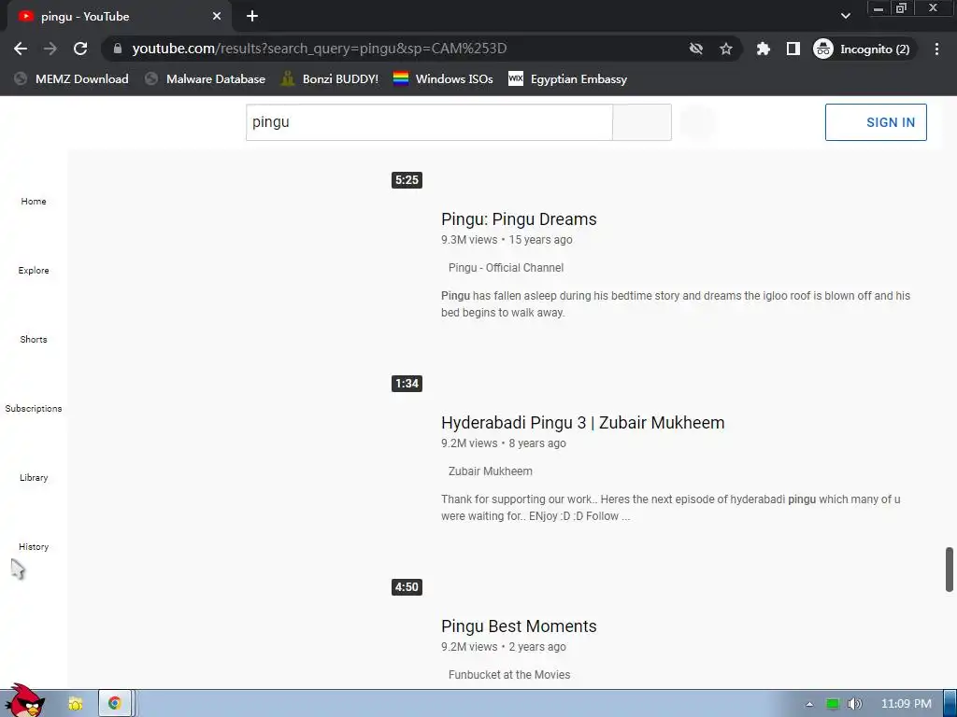The height and width of the screenshot is (717, 957).
Task: Open the Windows ISOs bookmark
Action: (443, 78)
